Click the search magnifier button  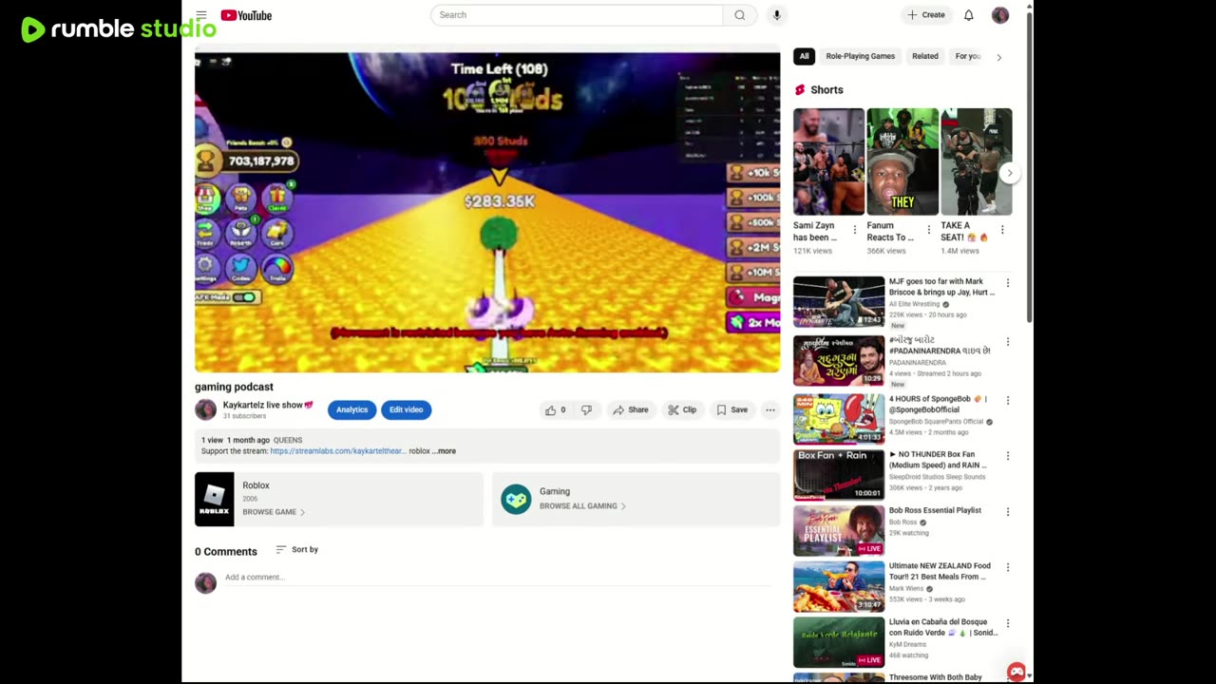tap(739, 15)
